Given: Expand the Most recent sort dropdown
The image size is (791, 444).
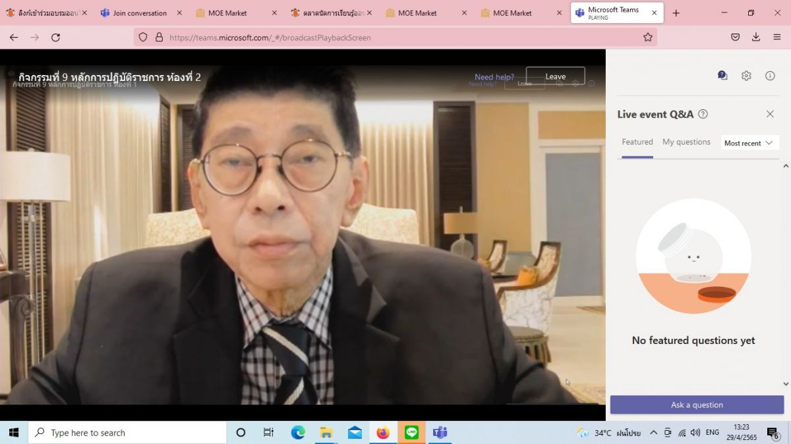Looking at the screenshot, I should 749,143.
